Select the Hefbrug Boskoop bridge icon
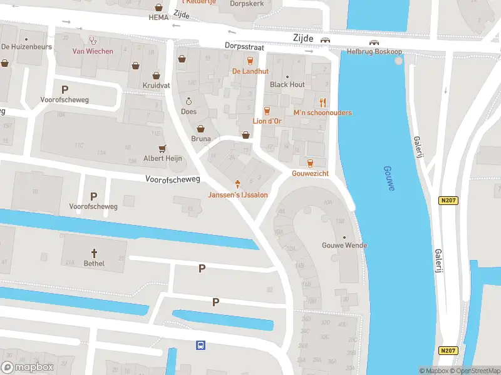The width and height of the screenshot is (501, 375). (x=374, y=42)
